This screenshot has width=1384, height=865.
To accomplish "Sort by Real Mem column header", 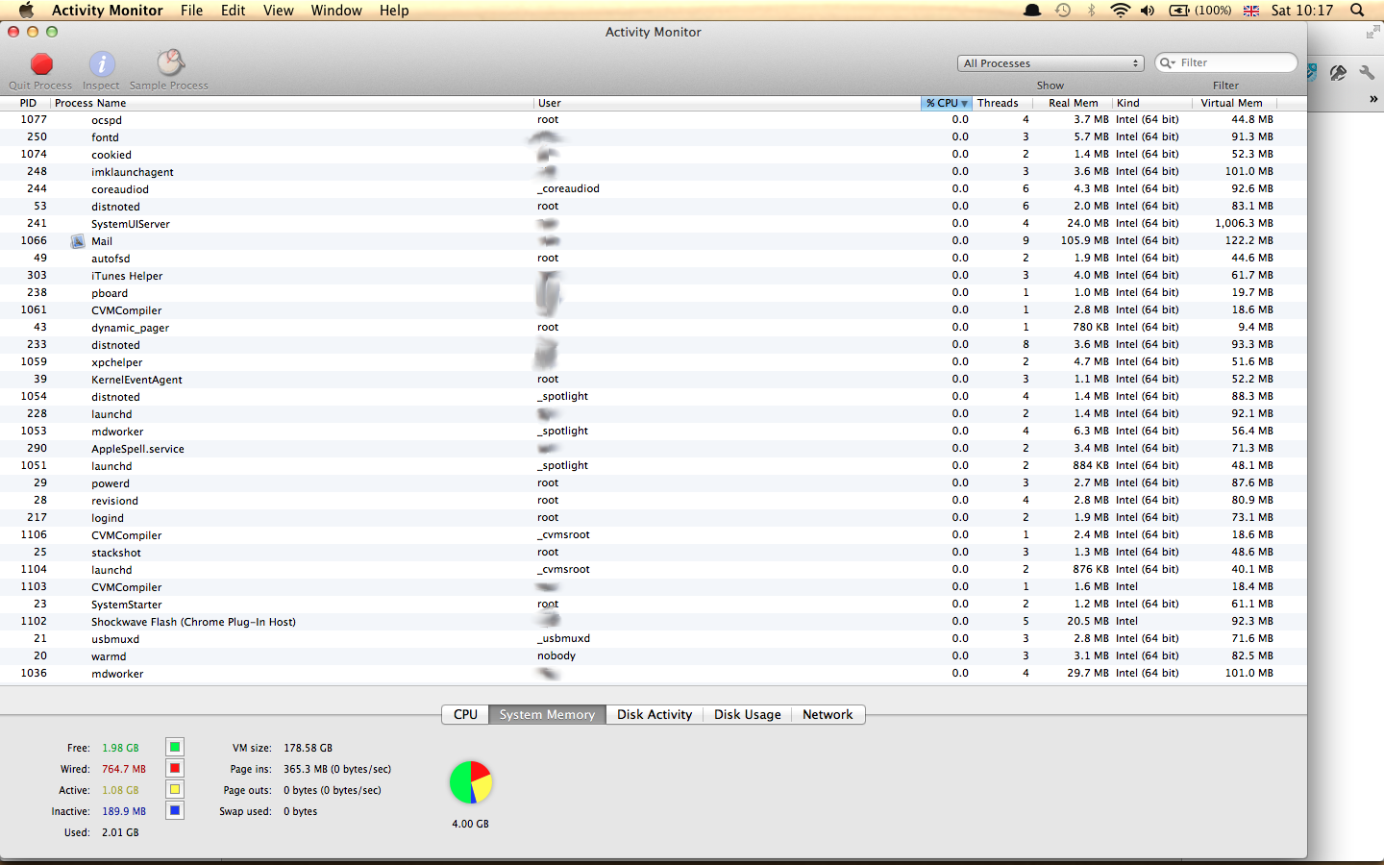I will coord(1073,103).
